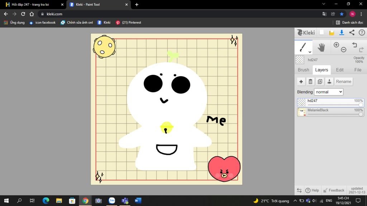Select the hd247 layer
This screenshot has height=206, width=367.
pos(330,103)
